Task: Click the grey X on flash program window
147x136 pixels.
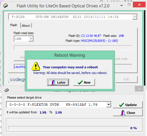Action: 139,89
